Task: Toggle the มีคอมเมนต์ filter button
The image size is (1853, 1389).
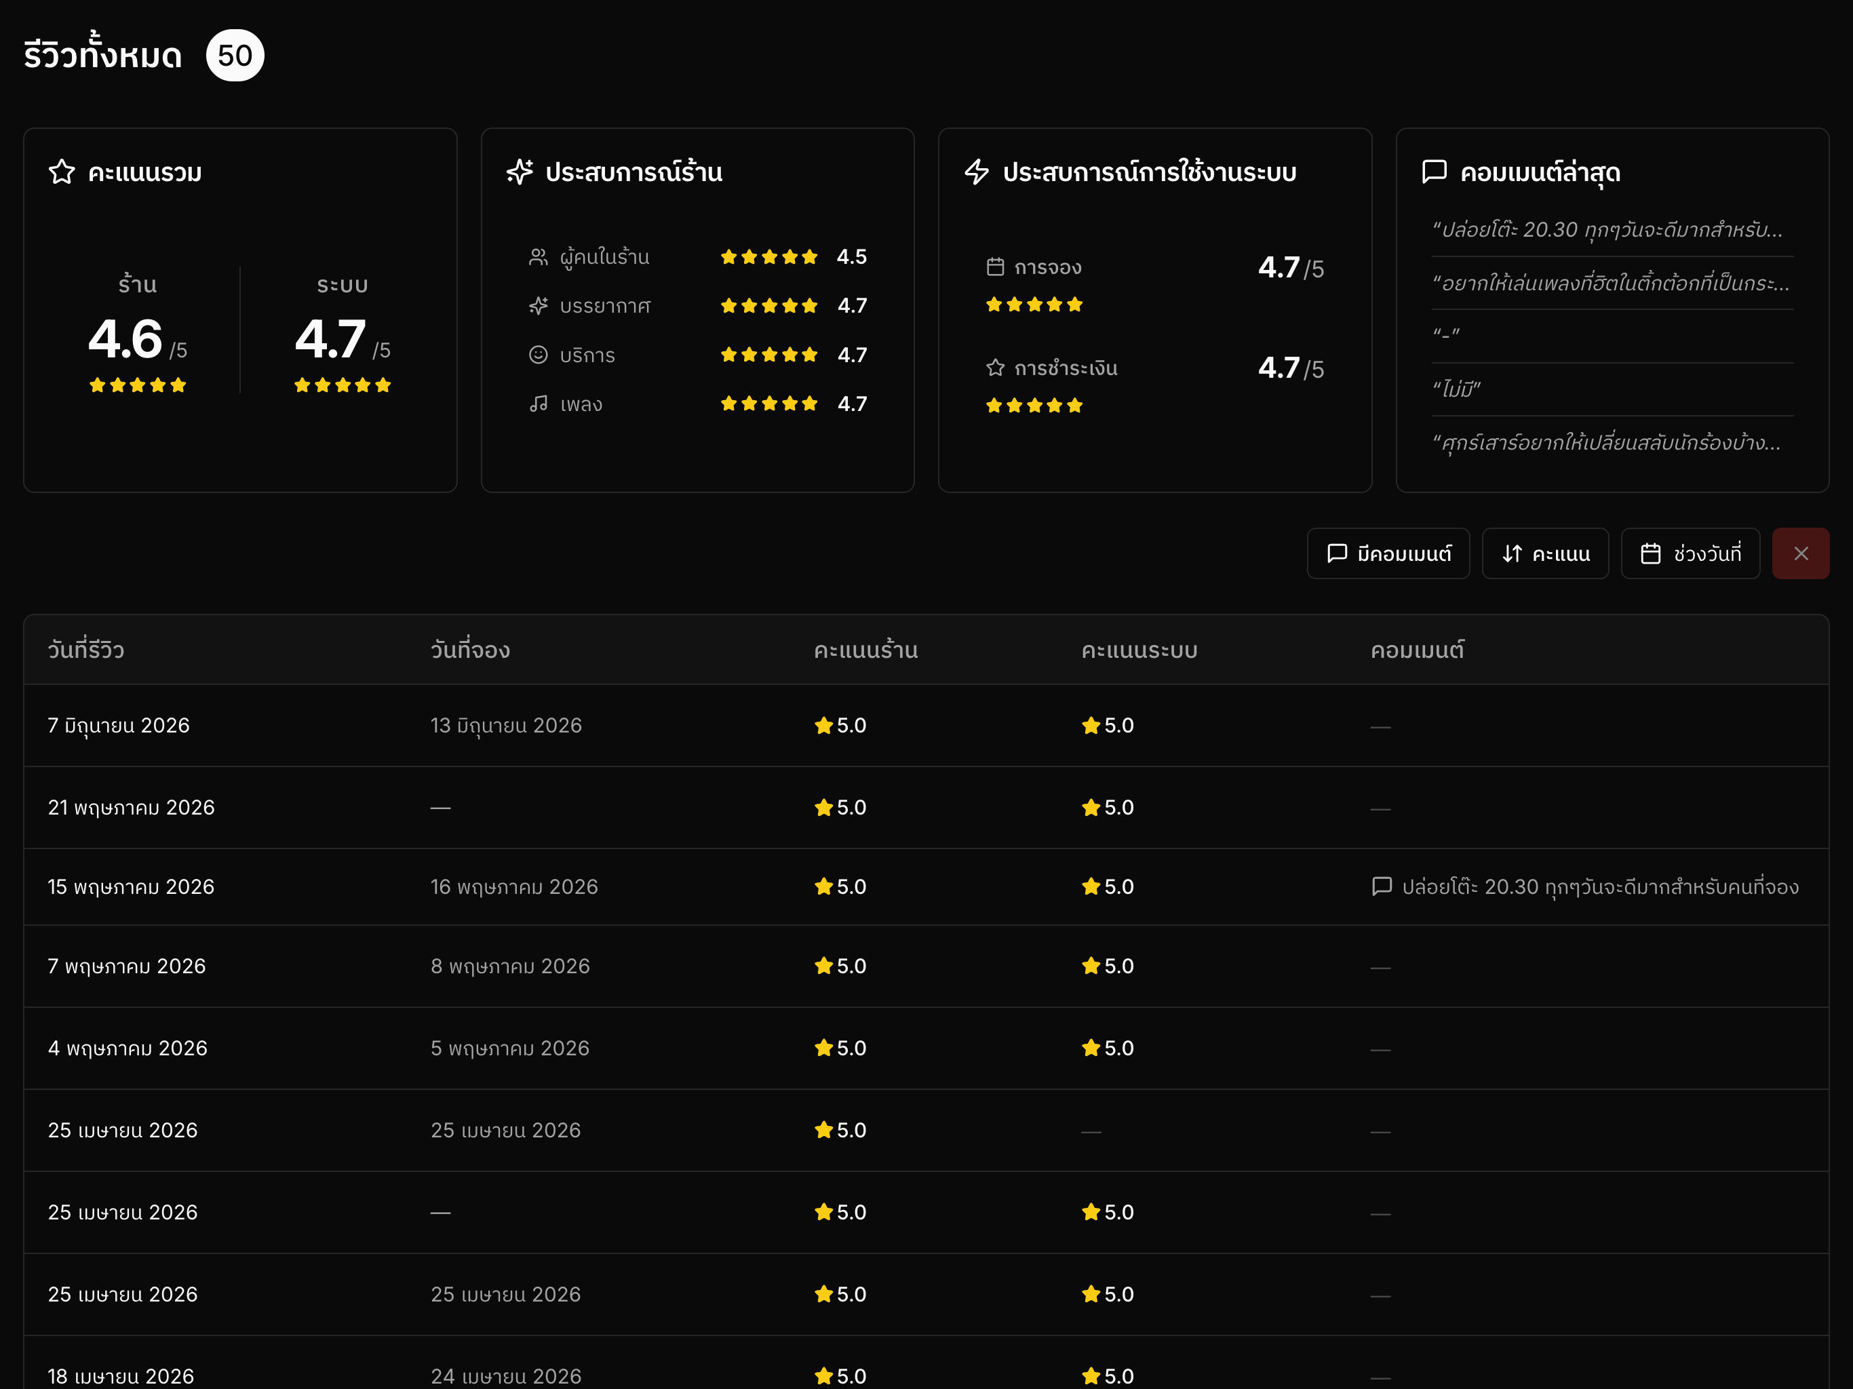Action: pyautogui.click(x=1388, y=553)
